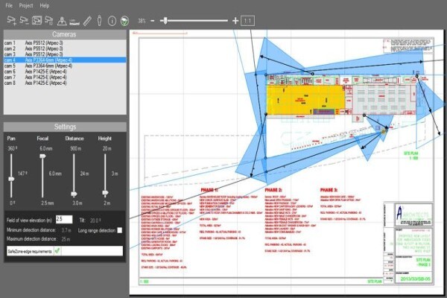Click the green shield globe icon
This screenshot has height=298, width=447.
pos(124,21)
